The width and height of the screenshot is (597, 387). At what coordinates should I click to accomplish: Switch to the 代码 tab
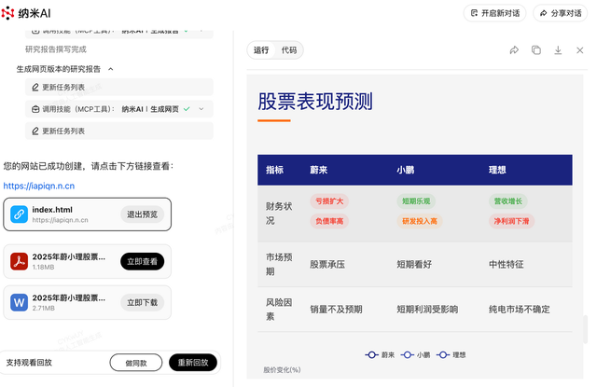coord(289,50)
